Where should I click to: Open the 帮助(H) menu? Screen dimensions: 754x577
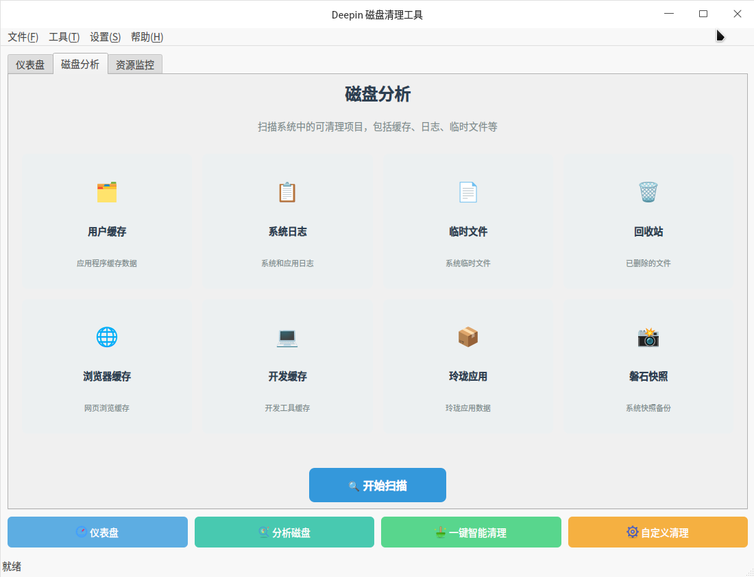click(147, 37)
